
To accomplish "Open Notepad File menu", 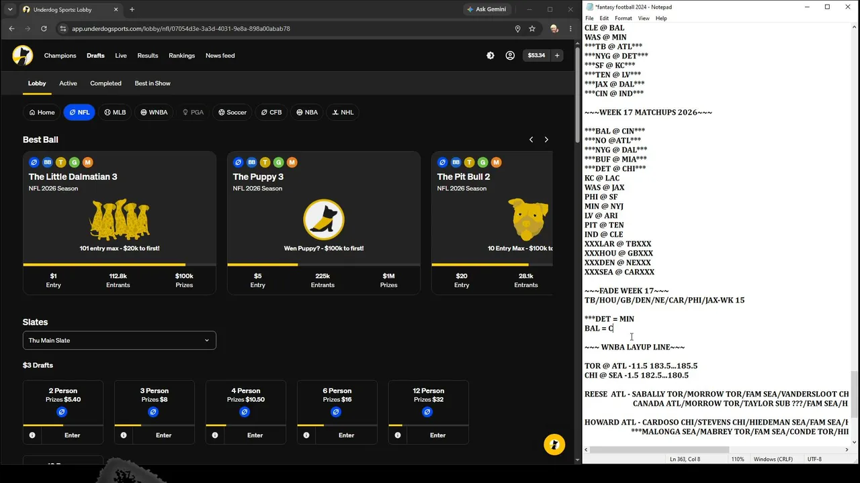I will coord(589,18).
